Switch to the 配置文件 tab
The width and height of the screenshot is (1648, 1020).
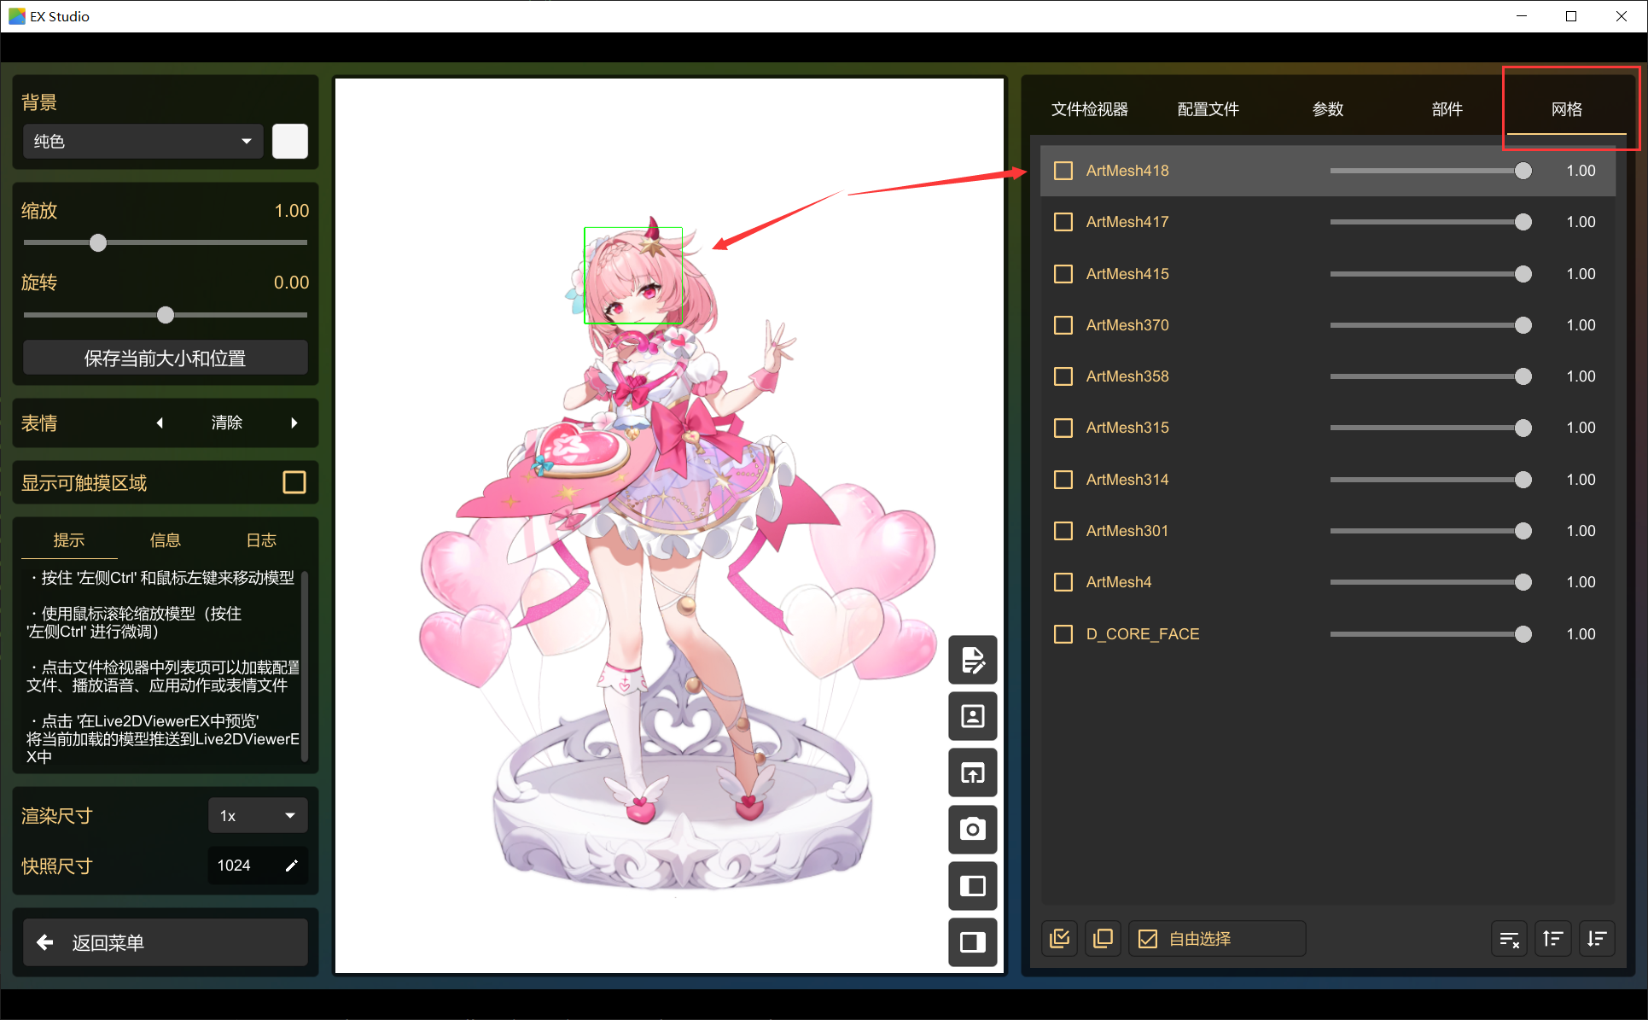click(x=1208, y=109)
